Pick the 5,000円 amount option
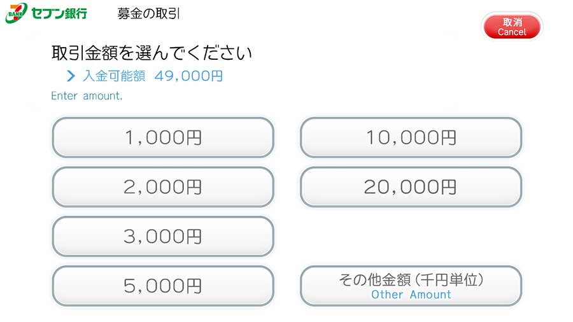 [x=163, y=286]
